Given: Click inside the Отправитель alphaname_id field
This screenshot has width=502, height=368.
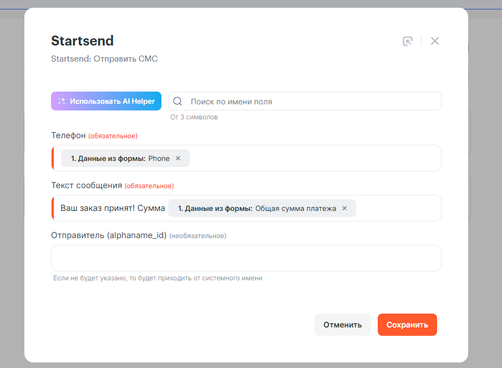Looking at the screenshot, I should 246,258.
